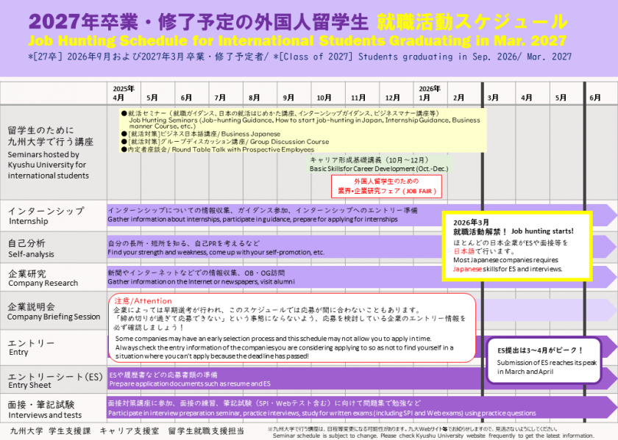This screenshot has width=618, height=440.
Task: Click the Self-analysis row label
Action: [x=30, y=248]
